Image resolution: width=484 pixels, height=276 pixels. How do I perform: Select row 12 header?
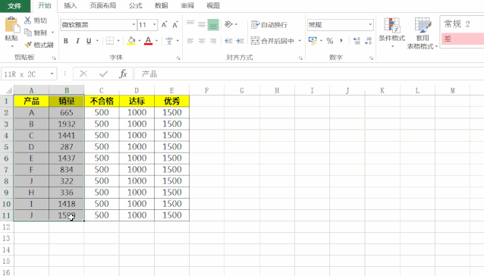point(7,227)
